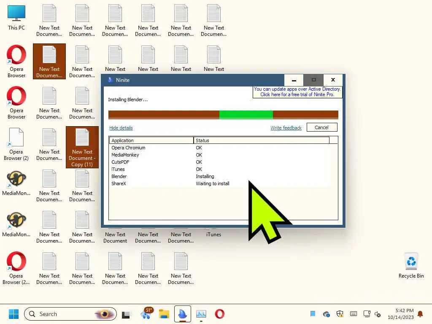Open the performance monitor taskbar icon
The image size is (432, 324).
[x=201, y=314]
